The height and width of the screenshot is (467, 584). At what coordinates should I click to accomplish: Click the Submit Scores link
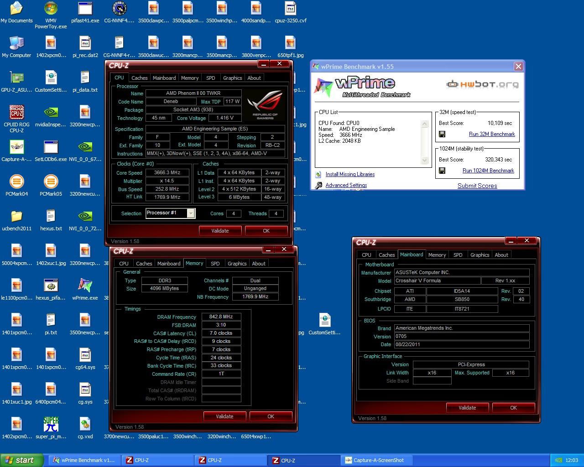[477, 186]
